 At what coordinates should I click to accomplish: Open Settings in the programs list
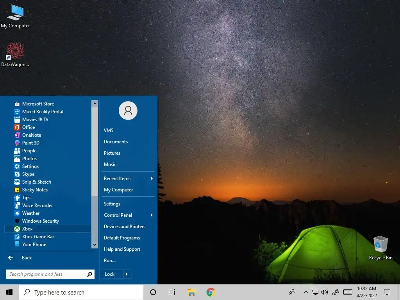[x=48, y=166]
